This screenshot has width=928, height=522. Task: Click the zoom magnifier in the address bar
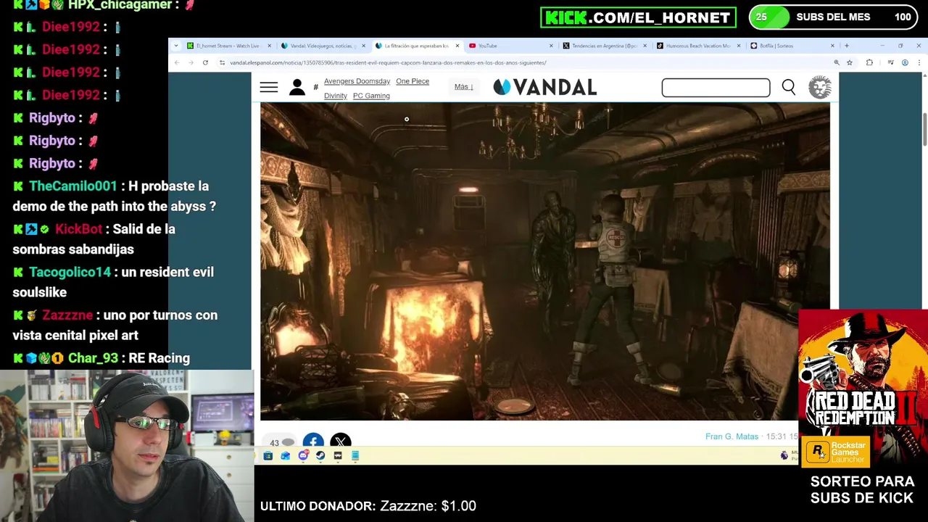(x=837, y=63)
